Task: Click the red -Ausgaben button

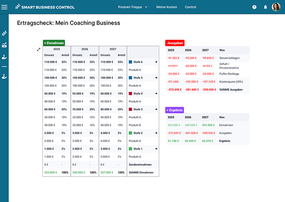Action: click(175, 43)
